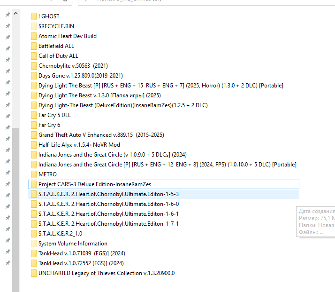Select S.T.A.L.K.E.R. 2 Ultimate.Editon-1-5-3 folder name
This screenshot has height=292, width=335.
(108, 194)
